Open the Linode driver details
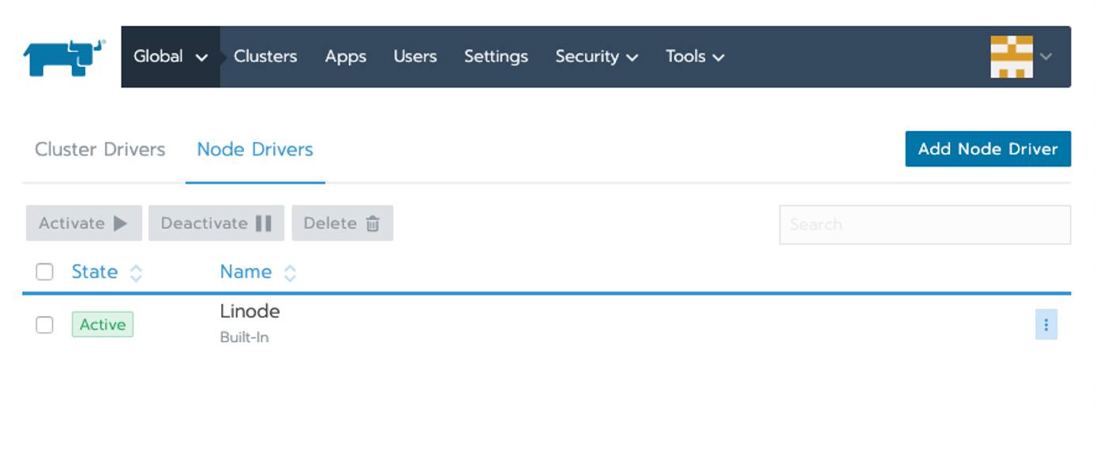 click(251, 311)
